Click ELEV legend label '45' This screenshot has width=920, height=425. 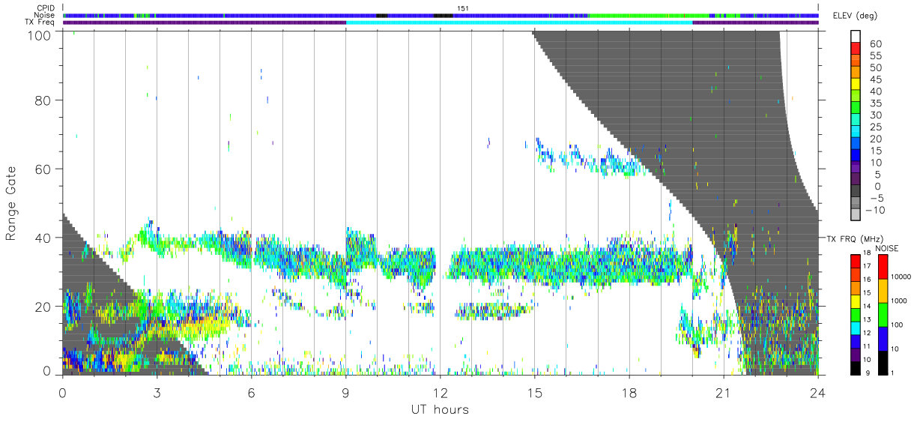point(876,79)
